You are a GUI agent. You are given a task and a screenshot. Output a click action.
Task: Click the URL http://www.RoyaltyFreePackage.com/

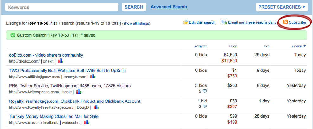pos(41,107)
